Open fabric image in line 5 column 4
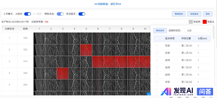This screenshot has height=98, width=217. [75, 85]
